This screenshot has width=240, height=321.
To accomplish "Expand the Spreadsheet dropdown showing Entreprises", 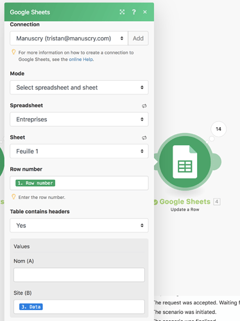I will coord(79,119).
